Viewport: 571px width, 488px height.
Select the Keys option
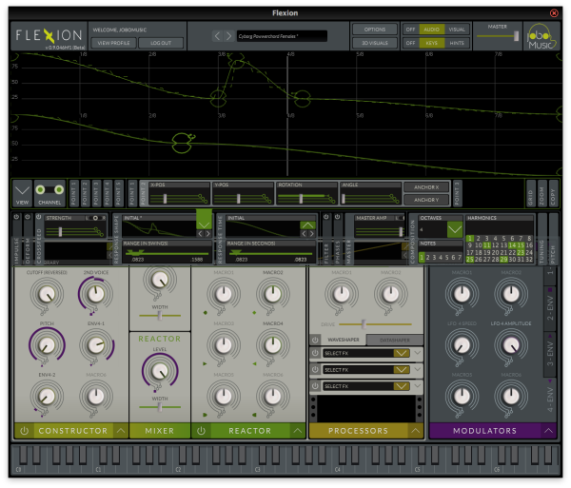click(x=431, y=43)
